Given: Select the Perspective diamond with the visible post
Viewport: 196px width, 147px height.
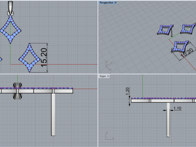Looking at the screenshot, I should (x=165, y=30).
